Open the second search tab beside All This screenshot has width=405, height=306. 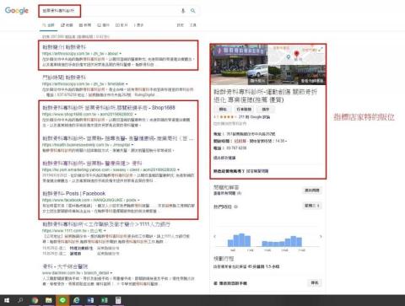tap(67, 25)
